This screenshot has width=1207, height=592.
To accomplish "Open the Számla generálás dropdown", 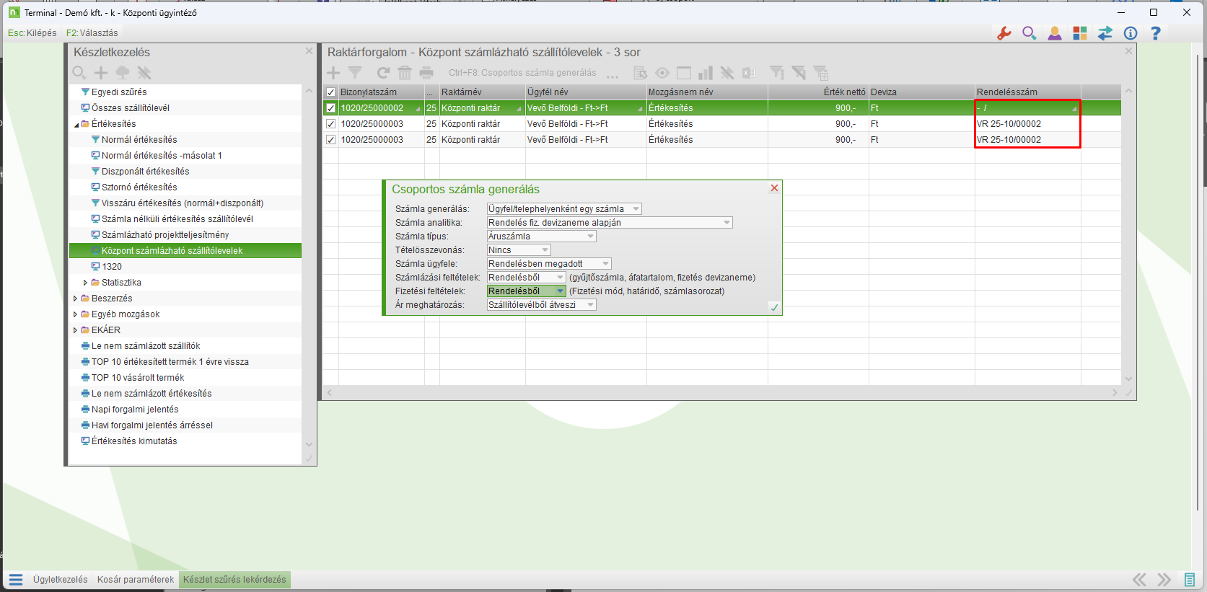I will [564, 209].
